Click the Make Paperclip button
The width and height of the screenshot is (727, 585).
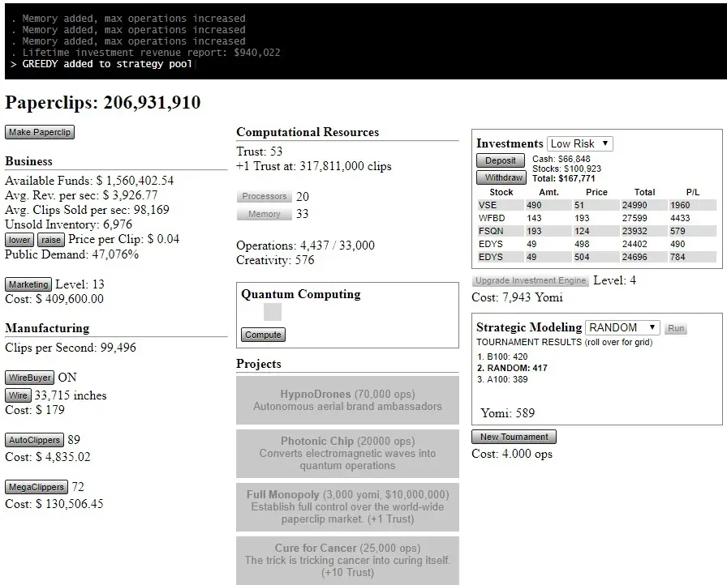pos(40,132)
